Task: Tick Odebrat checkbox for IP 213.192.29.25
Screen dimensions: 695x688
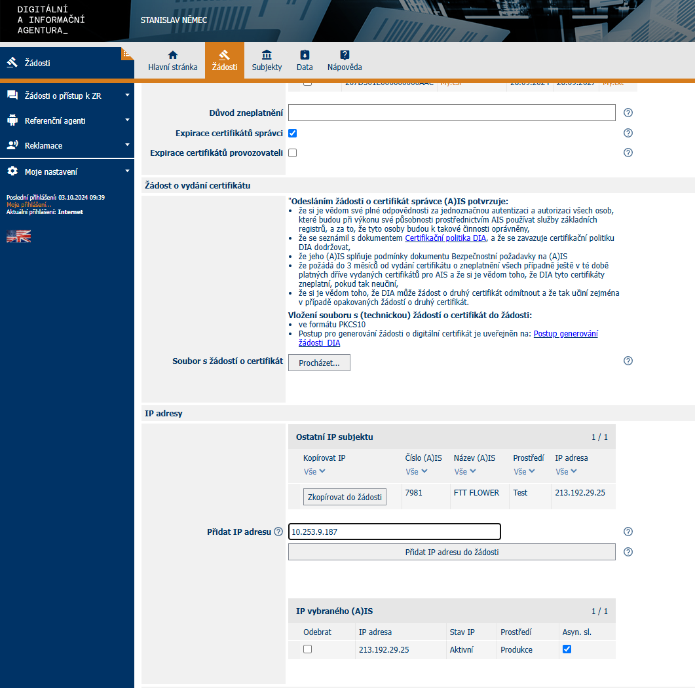Action: tap(307, 649)
